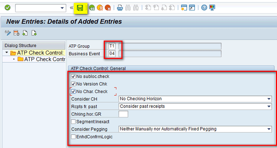277x148 pixels.
Task: Click the Generate Shortcut icon
Action: [x=192, y=8]
